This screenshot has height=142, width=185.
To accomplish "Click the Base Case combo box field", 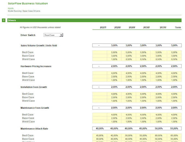I will [53, 35].
